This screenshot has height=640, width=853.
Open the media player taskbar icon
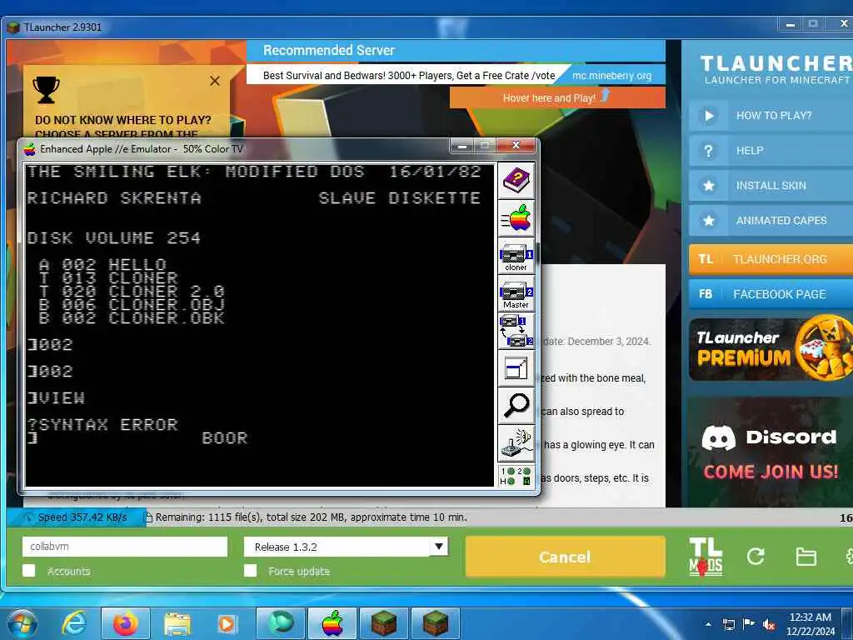(227, 623)
